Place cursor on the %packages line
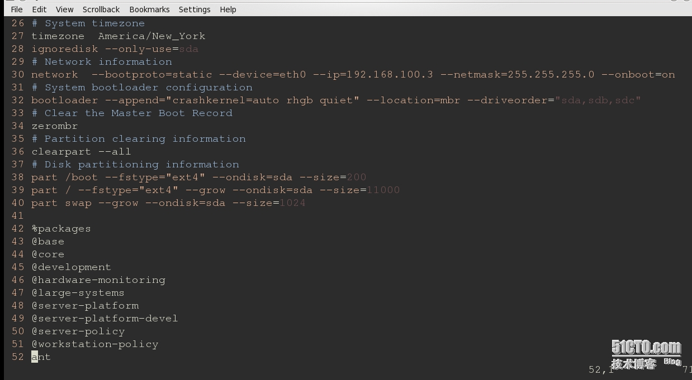Viewport: 692px width, 380px height. coord(61,228)
